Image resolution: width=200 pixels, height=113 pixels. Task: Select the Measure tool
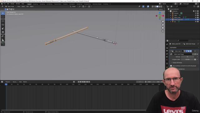click(3, 40)
